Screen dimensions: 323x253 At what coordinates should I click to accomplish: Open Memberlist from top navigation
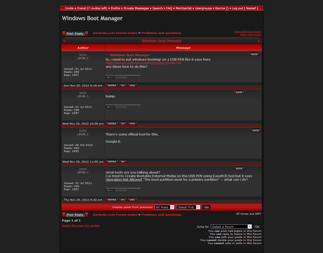point(183,8)
